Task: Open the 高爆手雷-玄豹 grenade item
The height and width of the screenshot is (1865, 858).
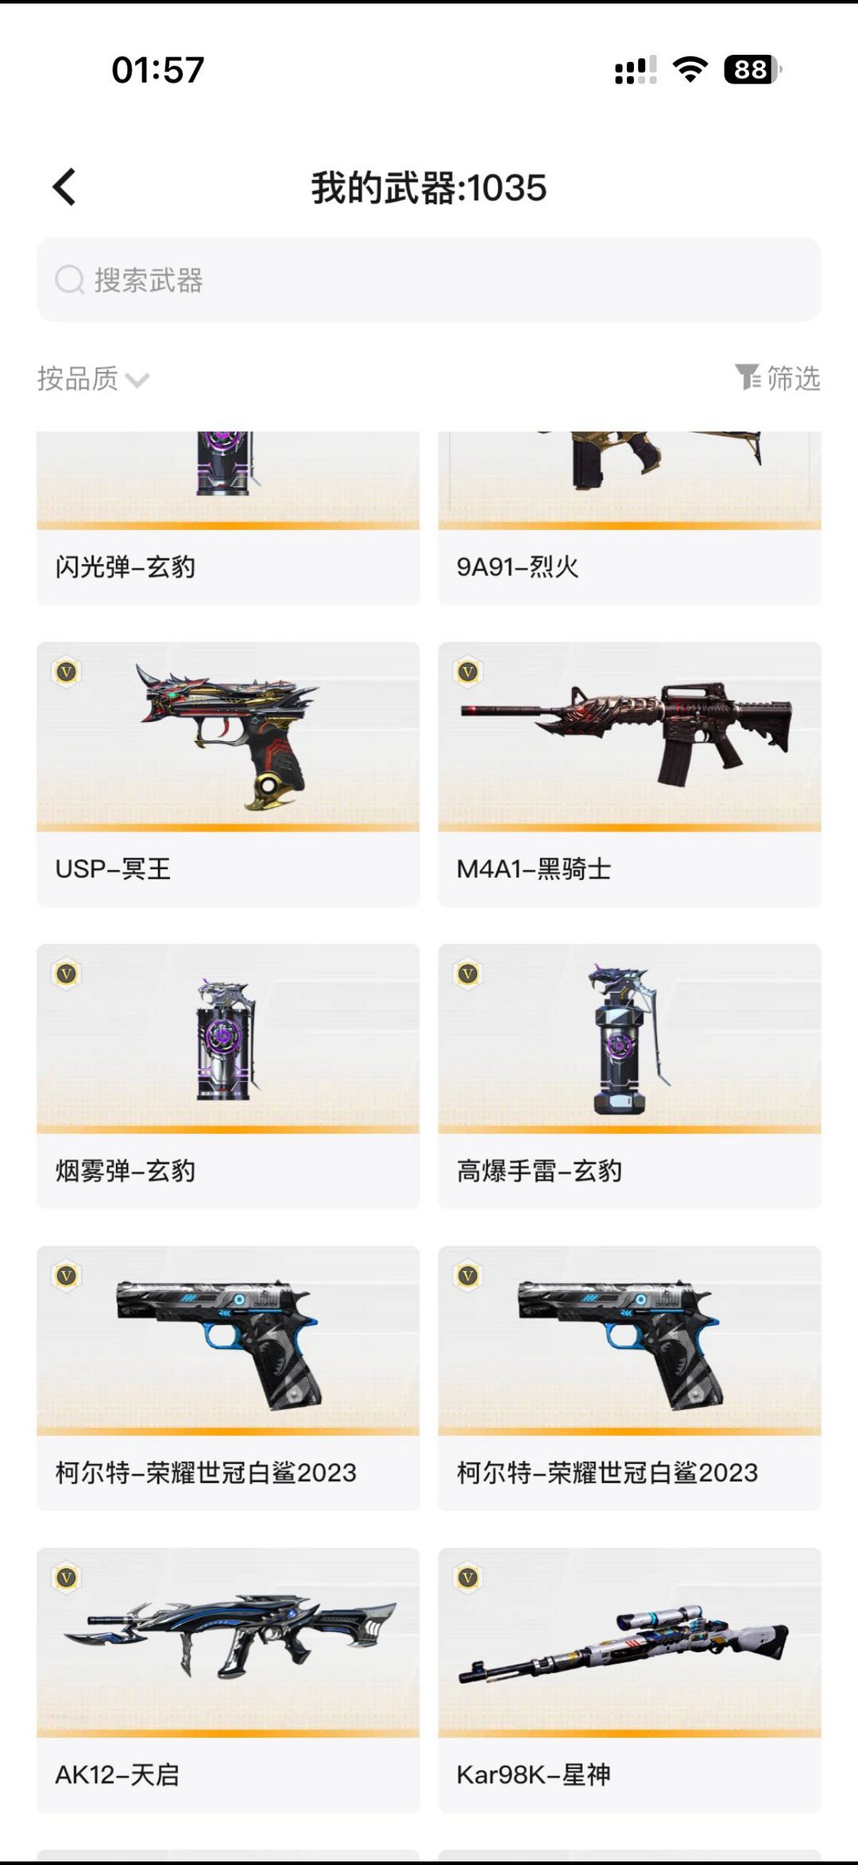Action: coord(629,1076)
